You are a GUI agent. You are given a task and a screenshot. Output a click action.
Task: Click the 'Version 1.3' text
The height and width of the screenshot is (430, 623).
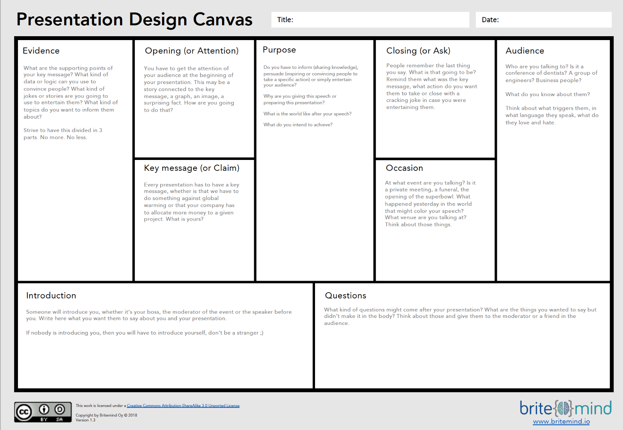coord(85,420)
